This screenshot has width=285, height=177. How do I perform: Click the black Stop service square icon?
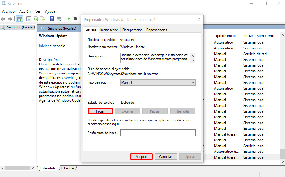tap(75, 19)
